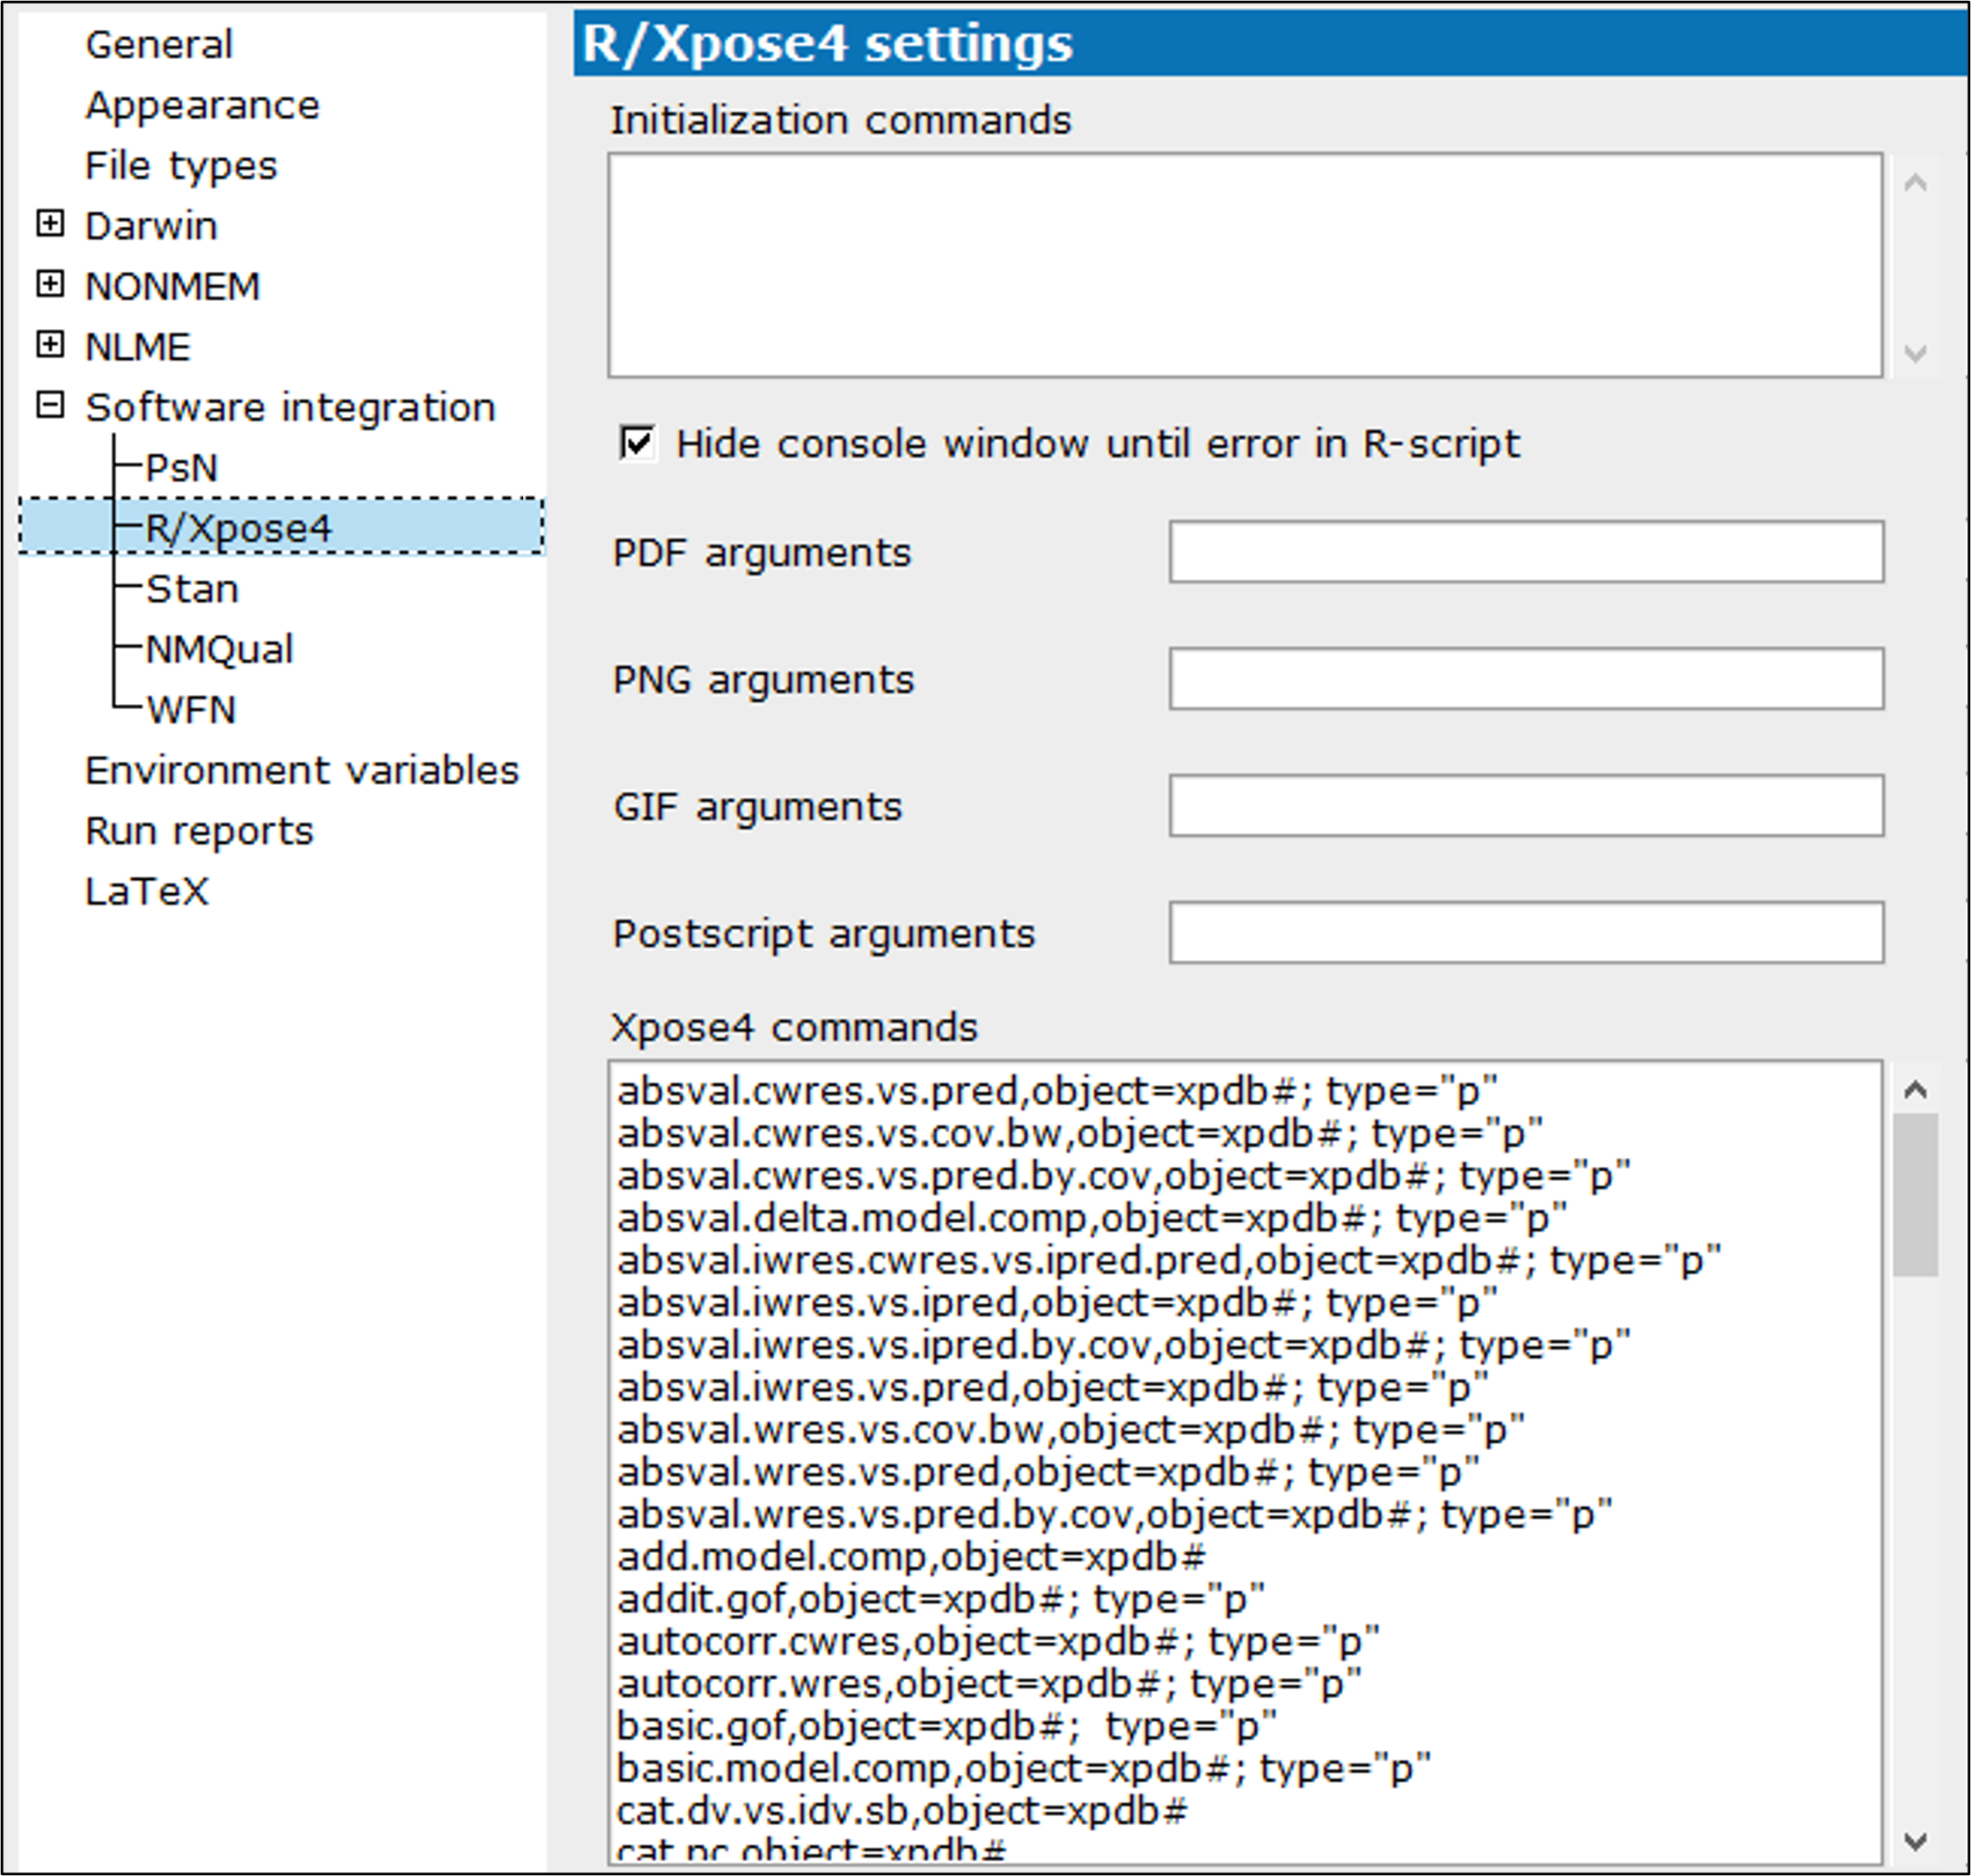1971x1876 pixels.
Task: Select the NLME tree item label
Action: (x=138, y=347)
